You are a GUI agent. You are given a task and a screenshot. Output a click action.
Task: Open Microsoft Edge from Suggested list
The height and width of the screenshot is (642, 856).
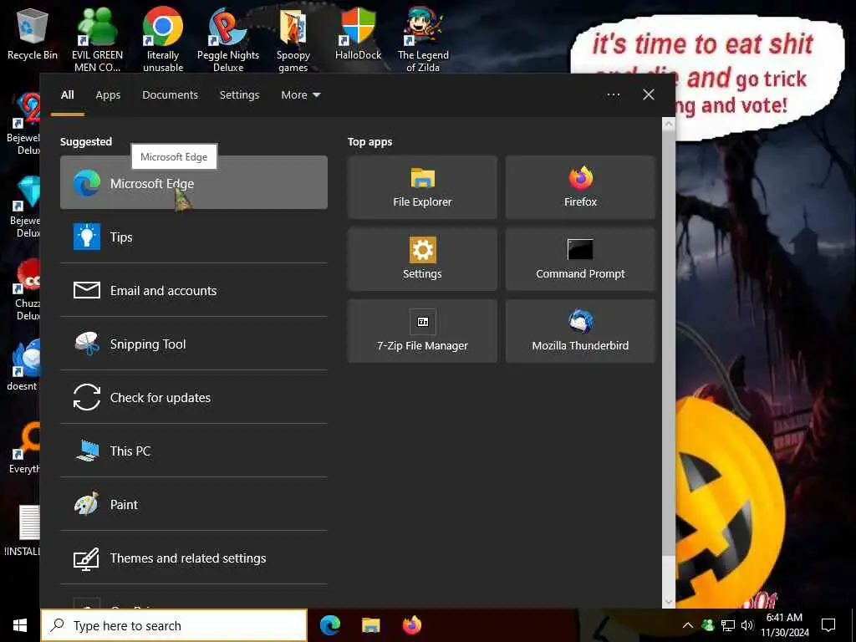(x=194, y=182)
